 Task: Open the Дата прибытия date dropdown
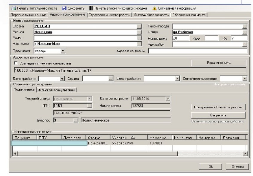pyautogui.click(x=62, y=79)
